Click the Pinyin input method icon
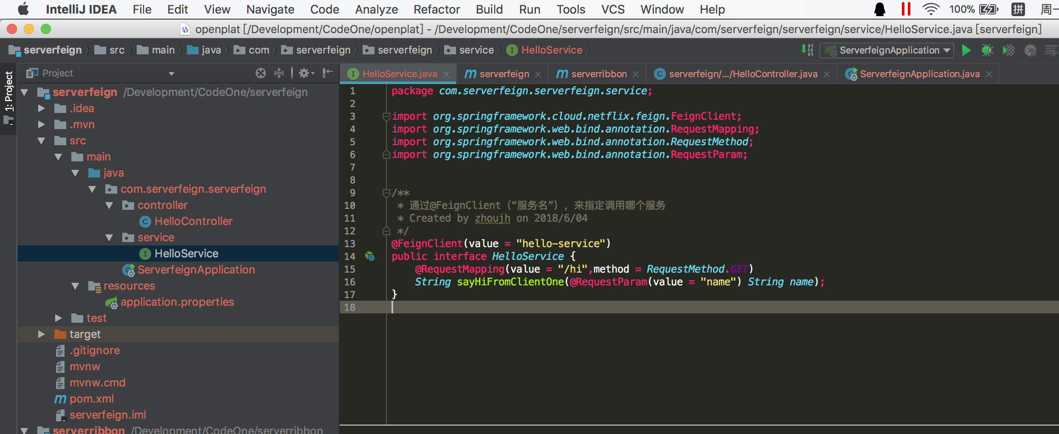1059x434 pixels. [x=1018, y=9]
